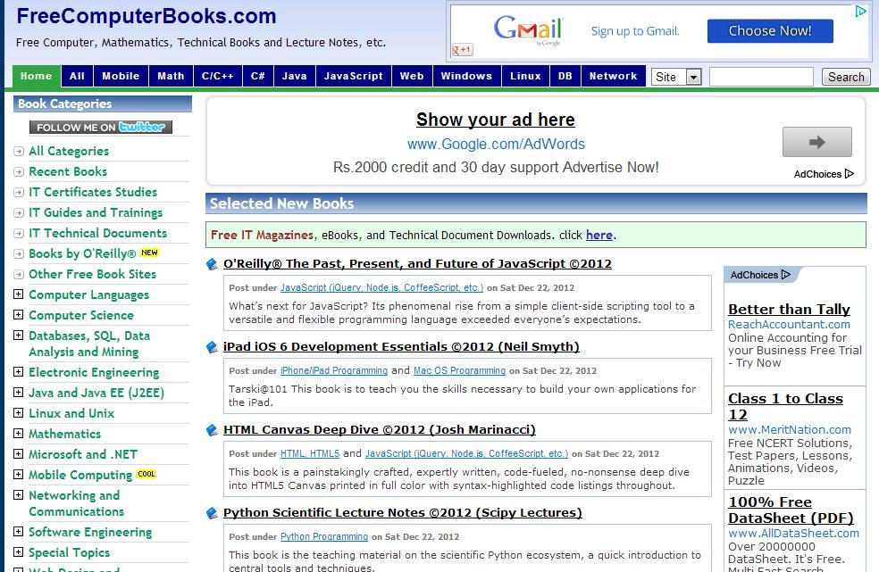Switch to the C/C++ tab
This screenshot has height=572, width=879.
(x=218, y=76)
